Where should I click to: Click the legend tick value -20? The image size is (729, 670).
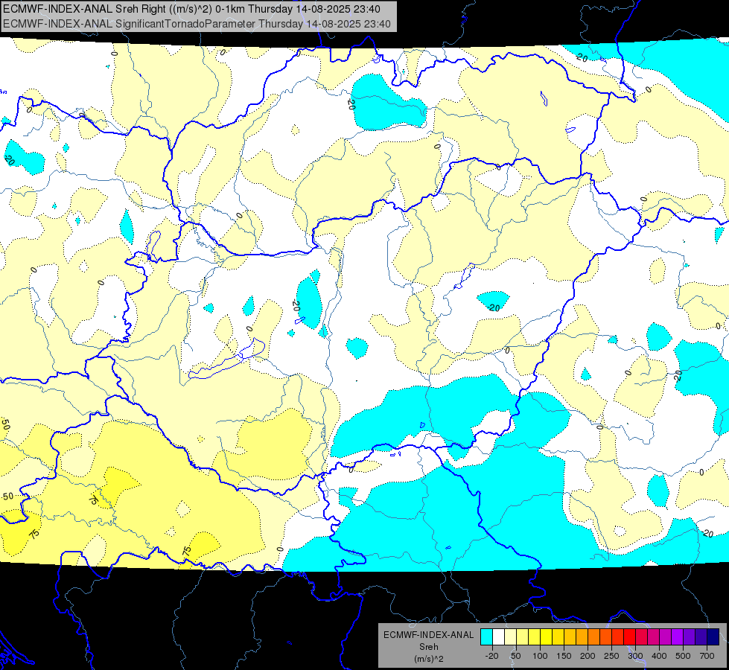[492, 656]
